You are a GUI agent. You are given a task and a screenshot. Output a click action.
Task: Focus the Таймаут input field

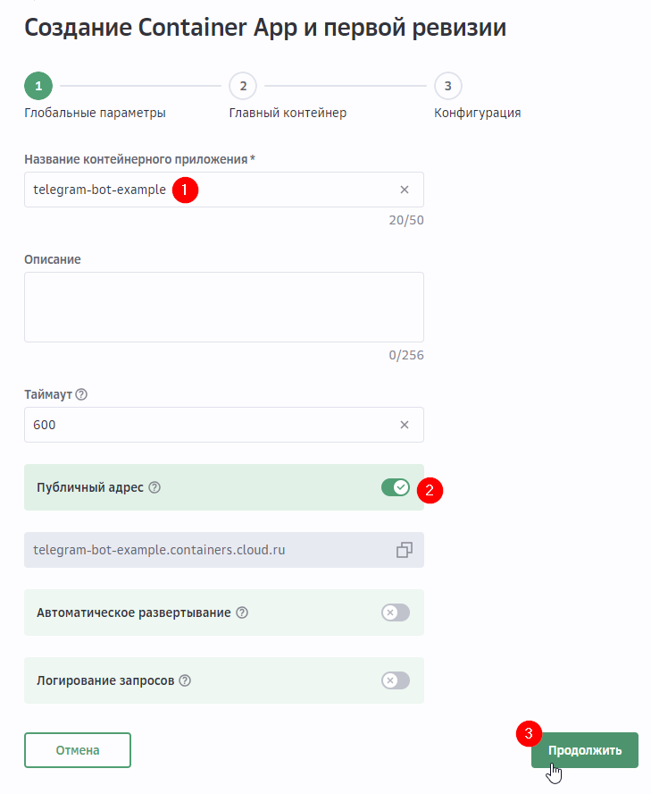coord(205,425)
